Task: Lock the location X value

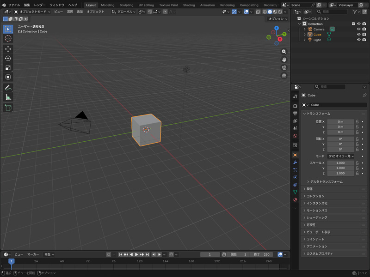Action: [x=357, y=122]
